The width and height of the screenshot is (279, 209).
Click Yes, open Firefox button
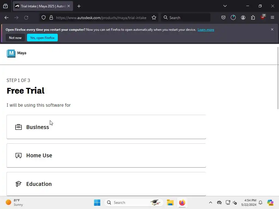coord(42,38)
